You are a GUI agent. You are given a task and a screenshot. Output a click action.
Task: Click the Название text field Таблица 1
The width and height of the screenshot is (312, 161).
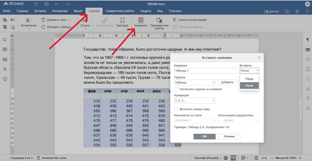point(206,70)
